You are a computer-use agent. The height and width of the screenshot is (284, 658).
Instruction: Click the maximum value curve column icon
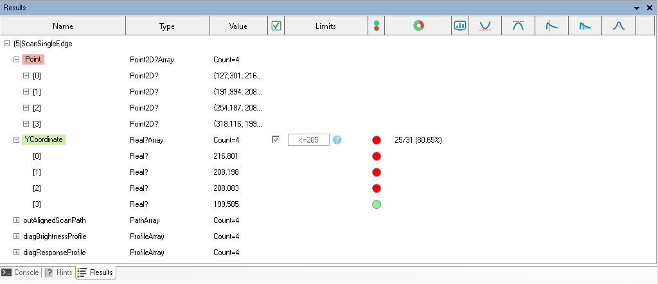click(x=519, y=26)
